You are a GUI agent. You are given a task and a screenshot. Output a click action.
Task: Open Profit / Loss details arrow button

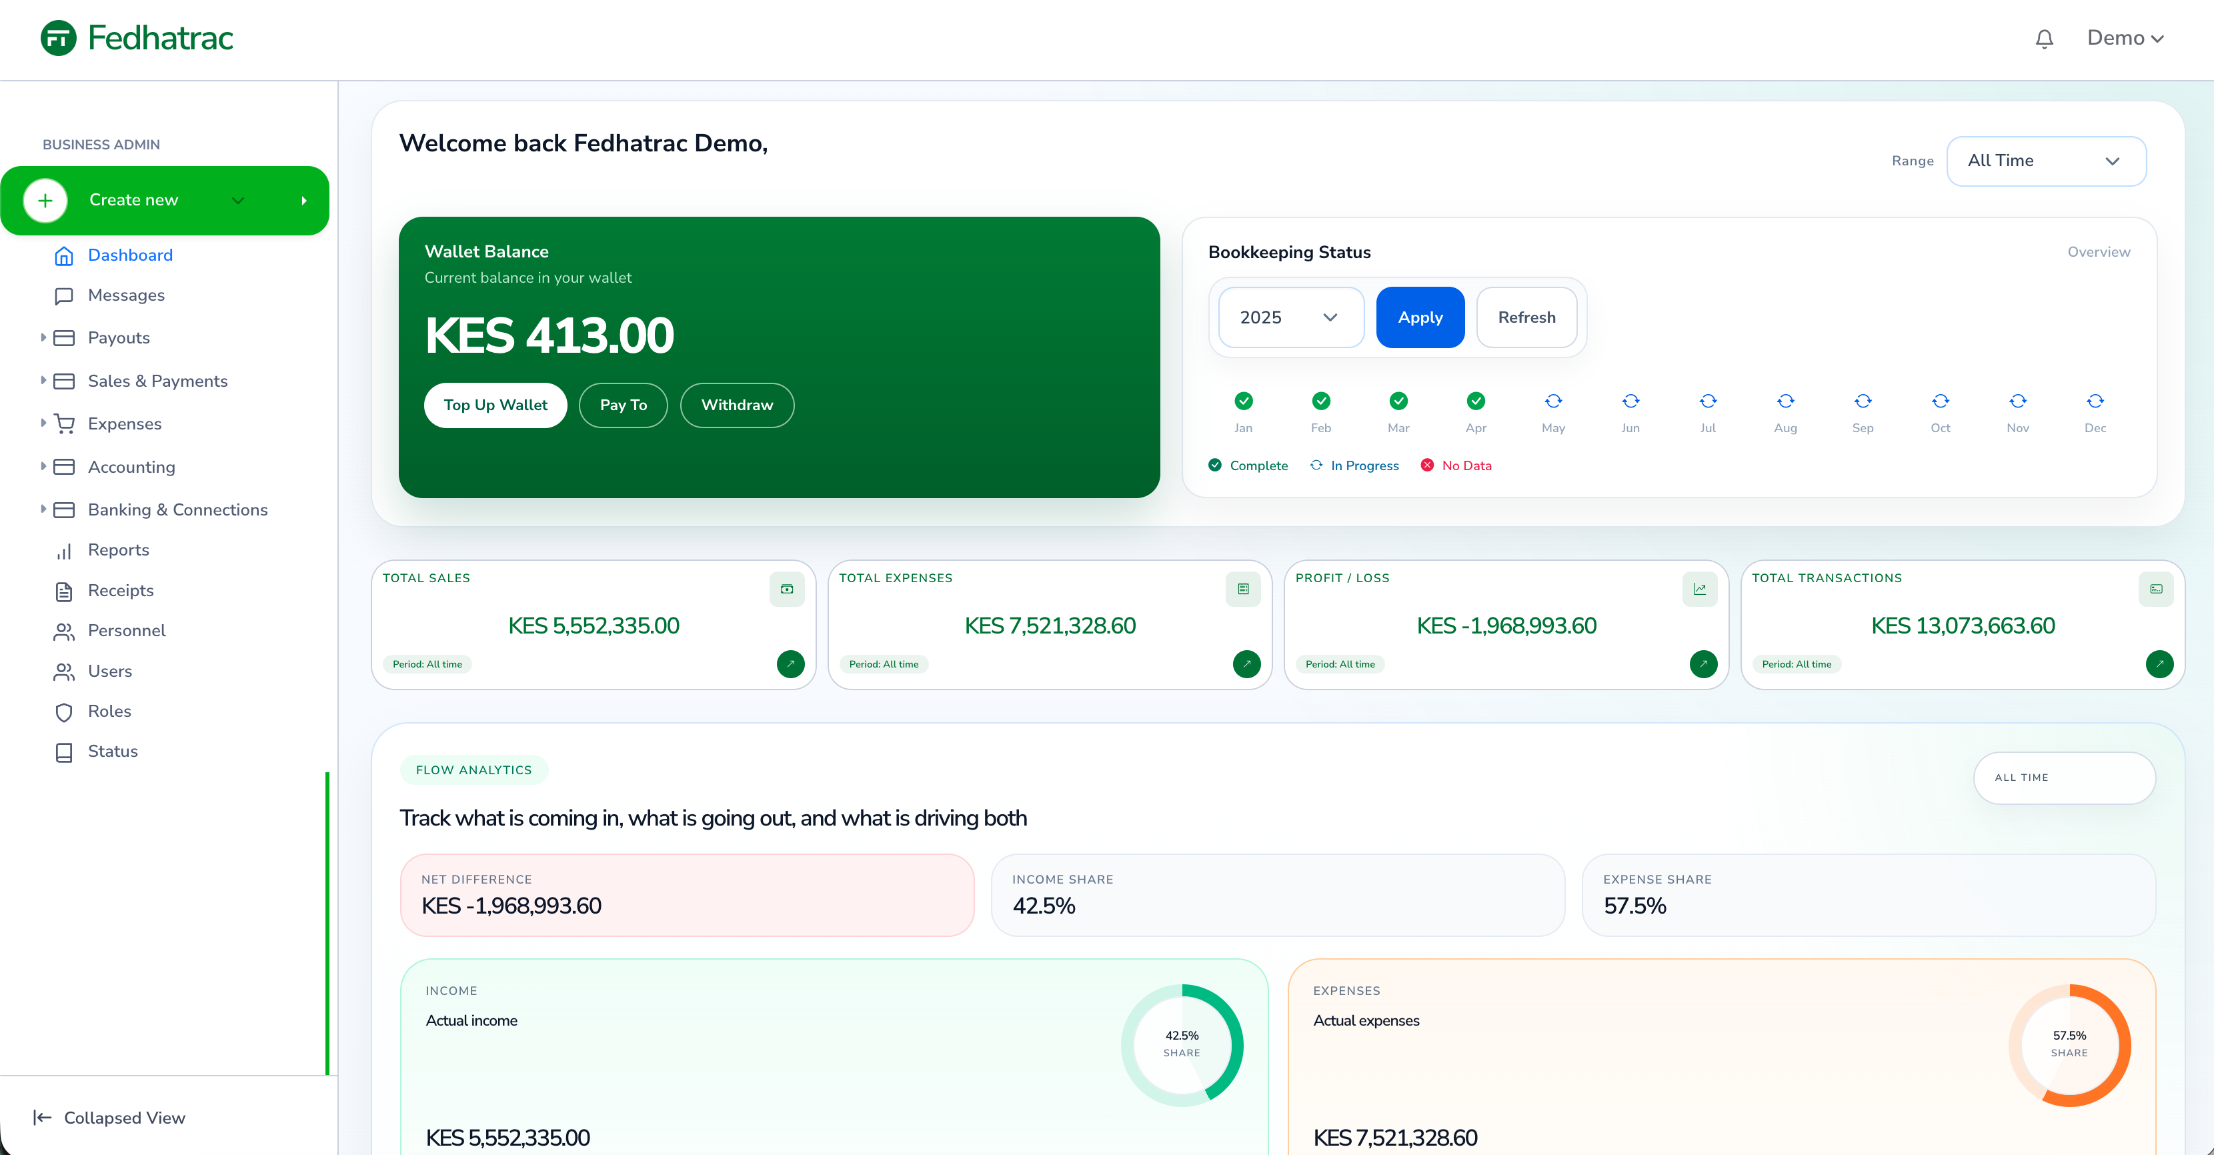[x=1703, y=664]
